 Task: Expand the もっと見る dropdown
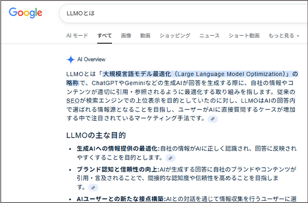[x=284, y=35]
